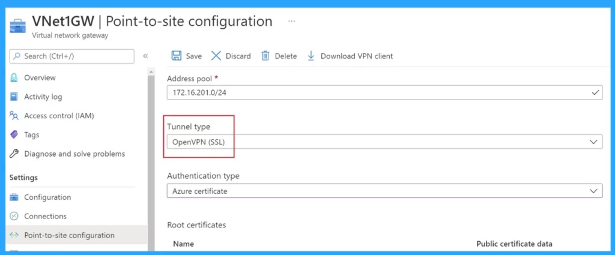Image resolution: width=615 pixels, height=255 pixels.
Task: Open the ellipsis more options menu
Action: click(291, 21)
